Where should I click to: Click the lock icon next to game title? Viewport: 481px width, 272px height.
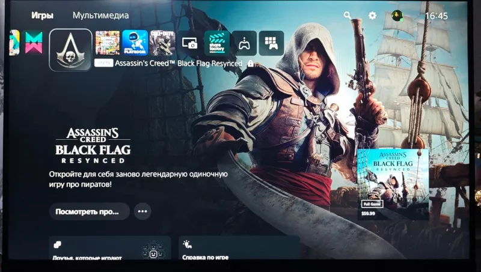click(x=251, y=64)
